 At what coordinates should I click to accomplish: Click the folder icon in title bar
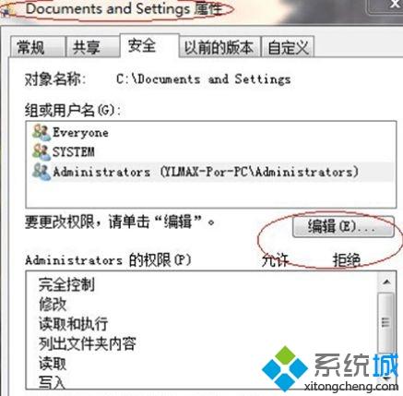[x=6, y=12]
